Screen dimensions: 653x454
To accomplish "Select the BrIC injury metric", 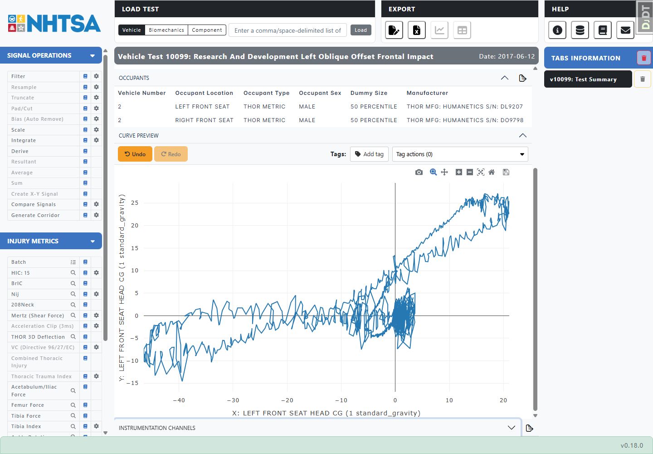I will [x=17, y=283].
